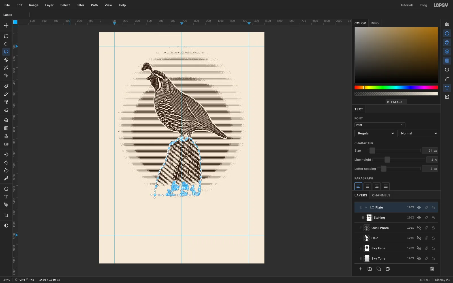Screen dimensions: 453x283
Task: Justify paragraph text
Action: 386,186
